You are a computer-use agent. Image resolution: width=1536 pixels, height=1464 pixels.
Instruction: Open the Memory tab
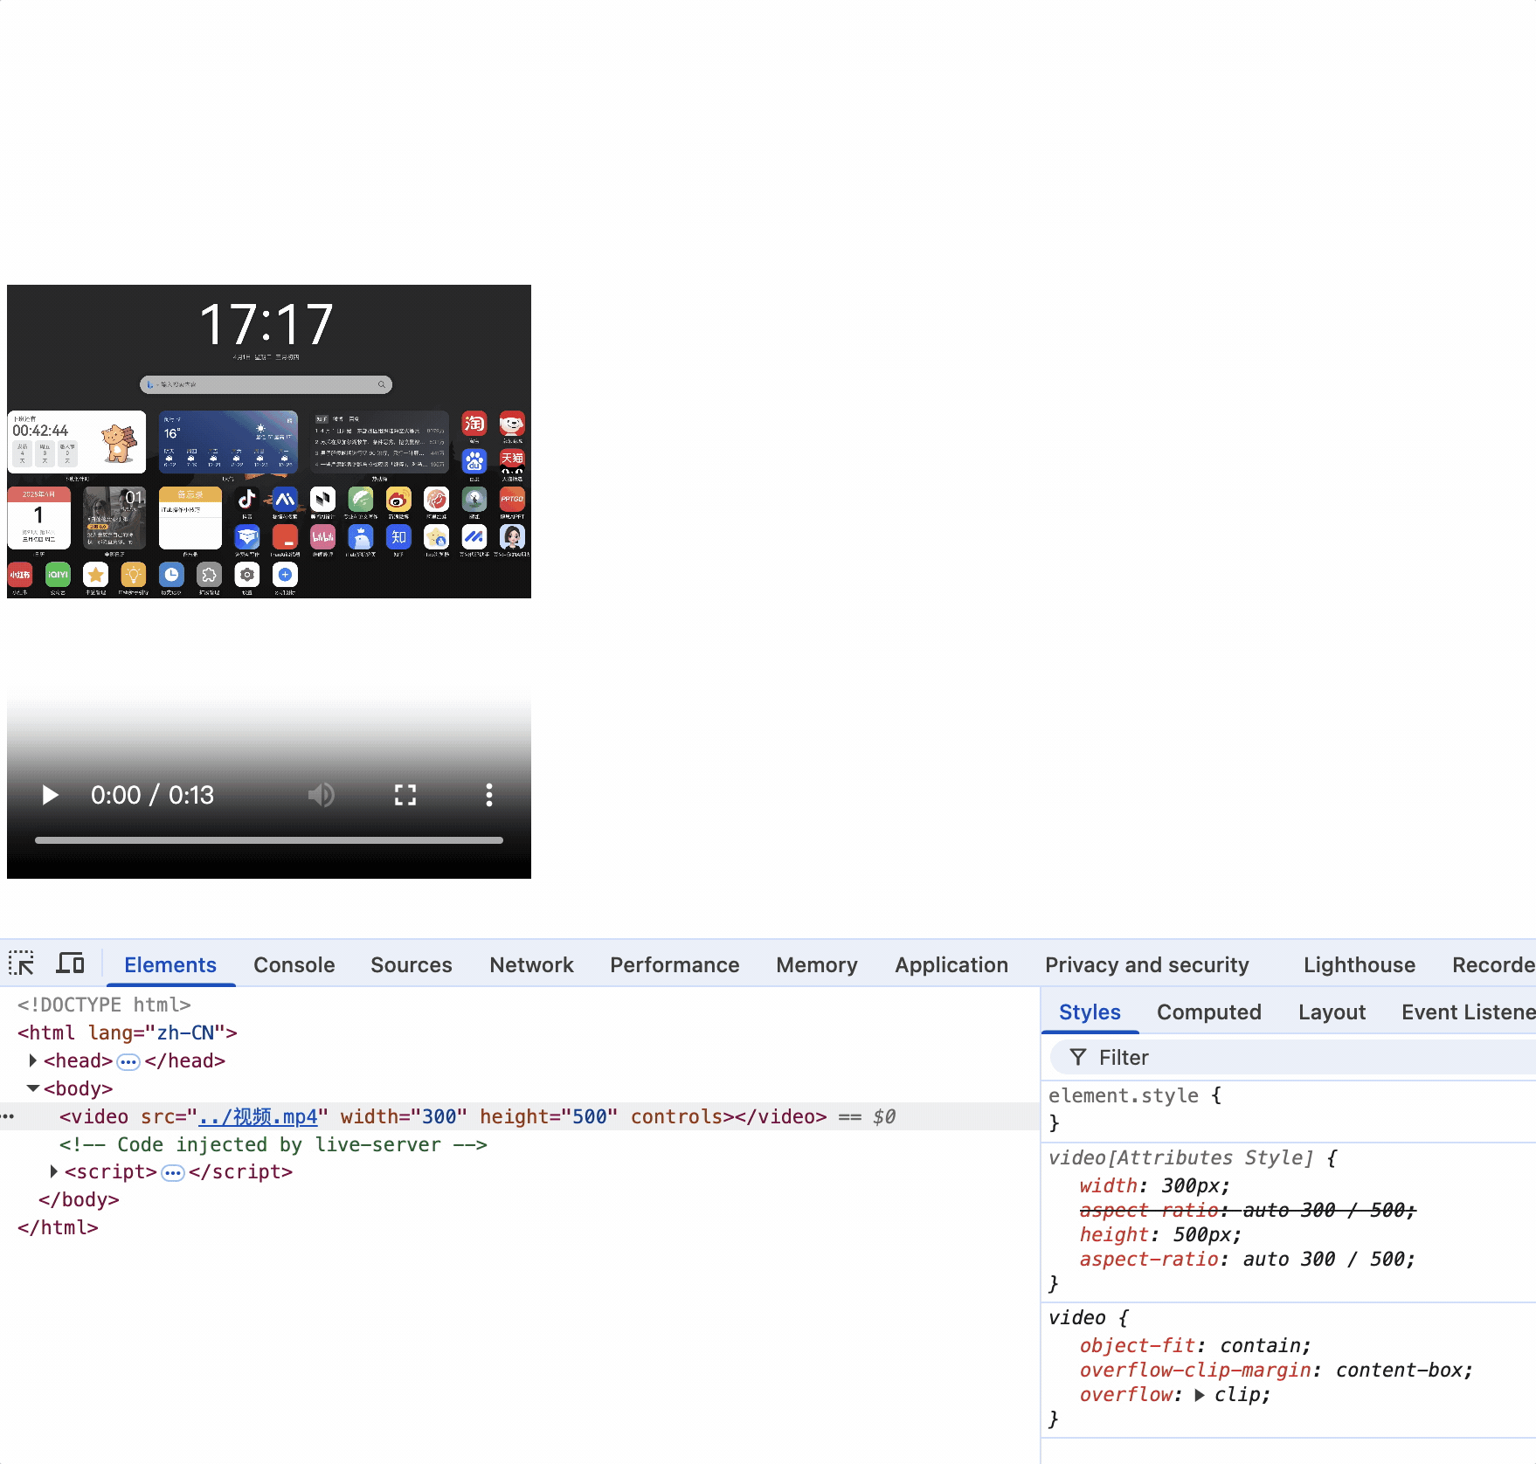817,964
